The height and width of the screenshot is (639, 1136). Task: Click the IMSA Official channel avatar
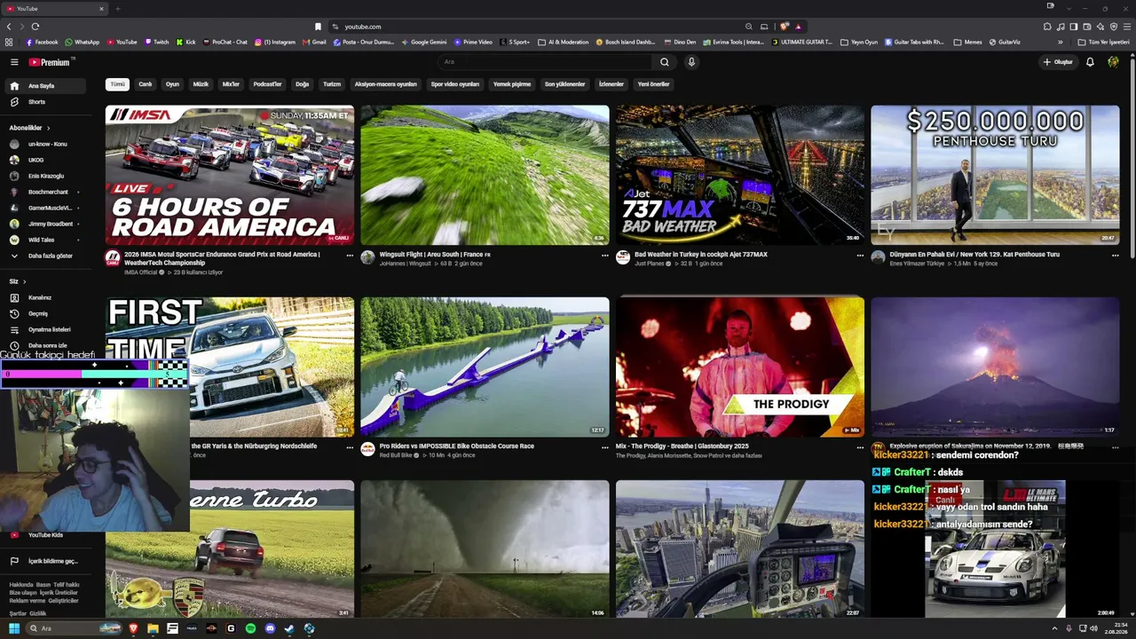pos(113,257)
